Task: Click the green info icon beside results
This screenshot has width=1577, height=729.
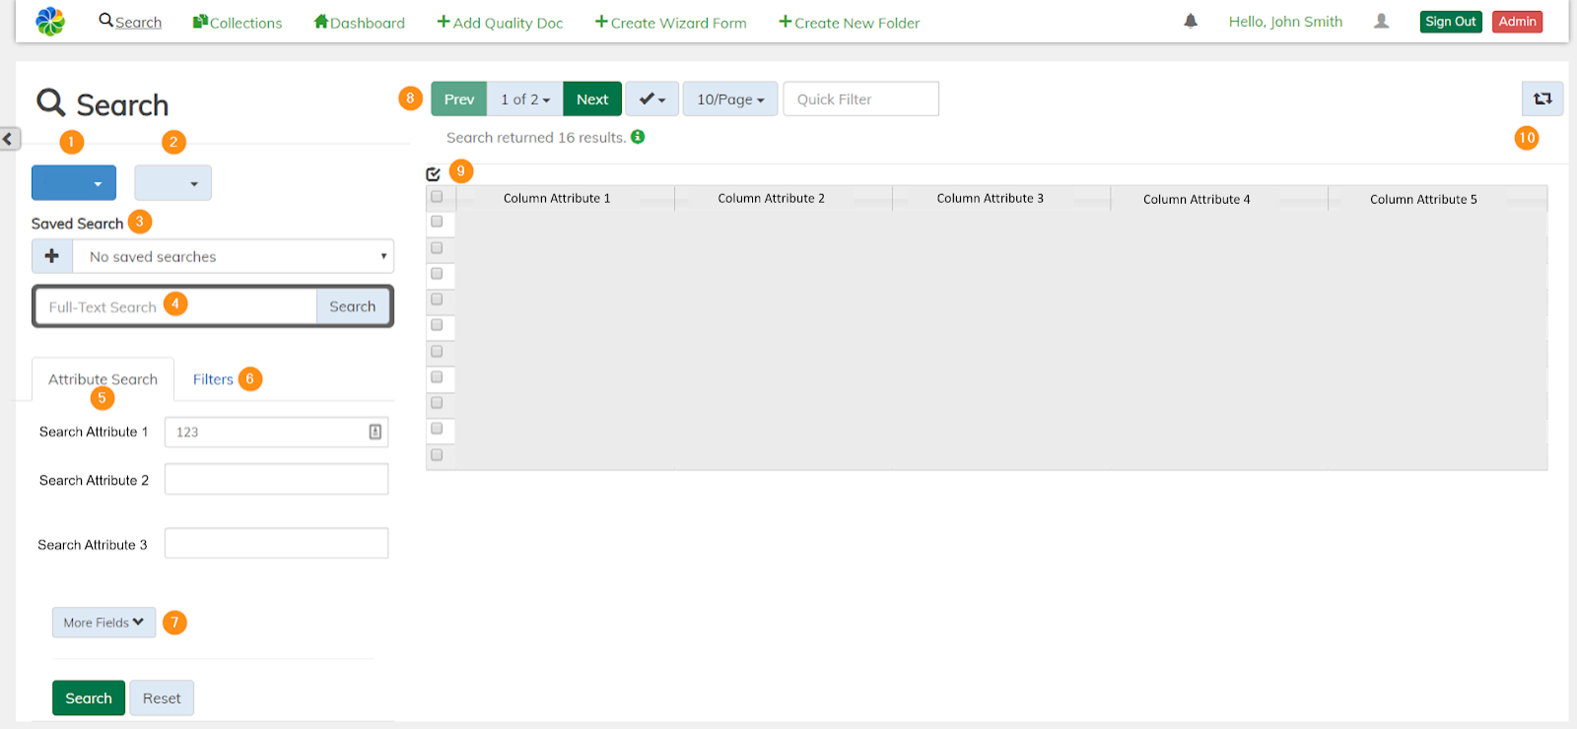Action: click(x=638, y=137)
